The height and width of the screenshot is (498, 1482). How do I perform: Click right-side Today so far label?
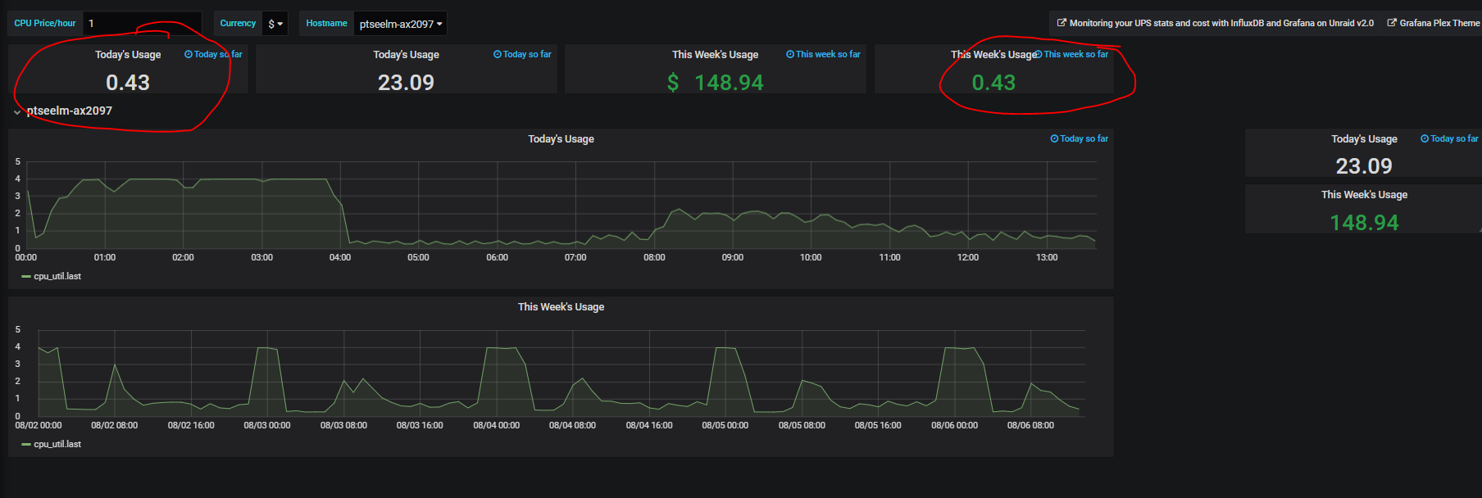coord(1449,138)
